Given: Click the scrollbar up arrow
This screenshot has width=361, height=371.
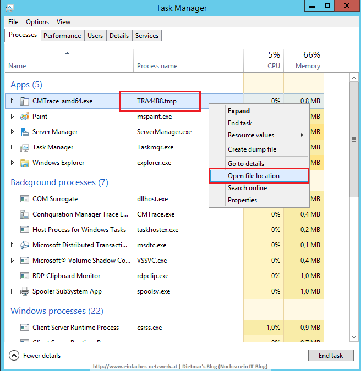Looking at the screenshot, I should [x=354, y=78].
